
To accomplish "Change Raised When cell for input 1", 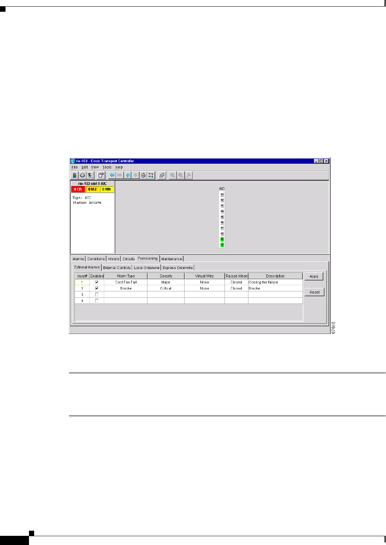I will pos(236,282).
